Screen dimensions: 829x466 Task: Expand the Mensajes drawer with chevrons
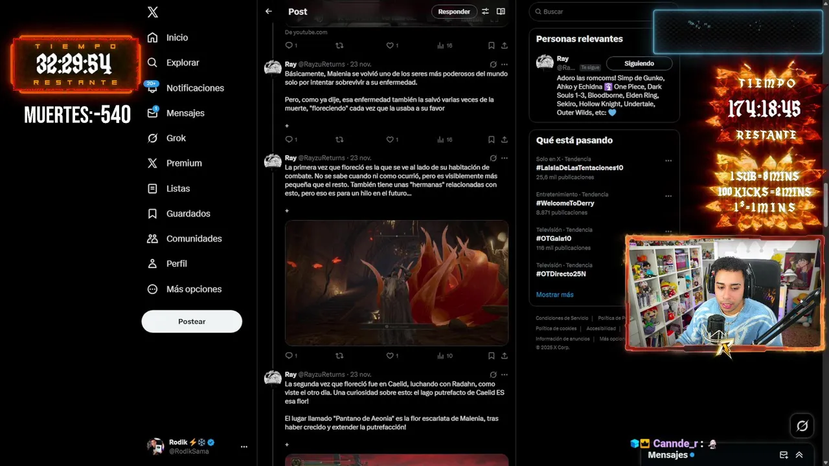tap(799, 455)
